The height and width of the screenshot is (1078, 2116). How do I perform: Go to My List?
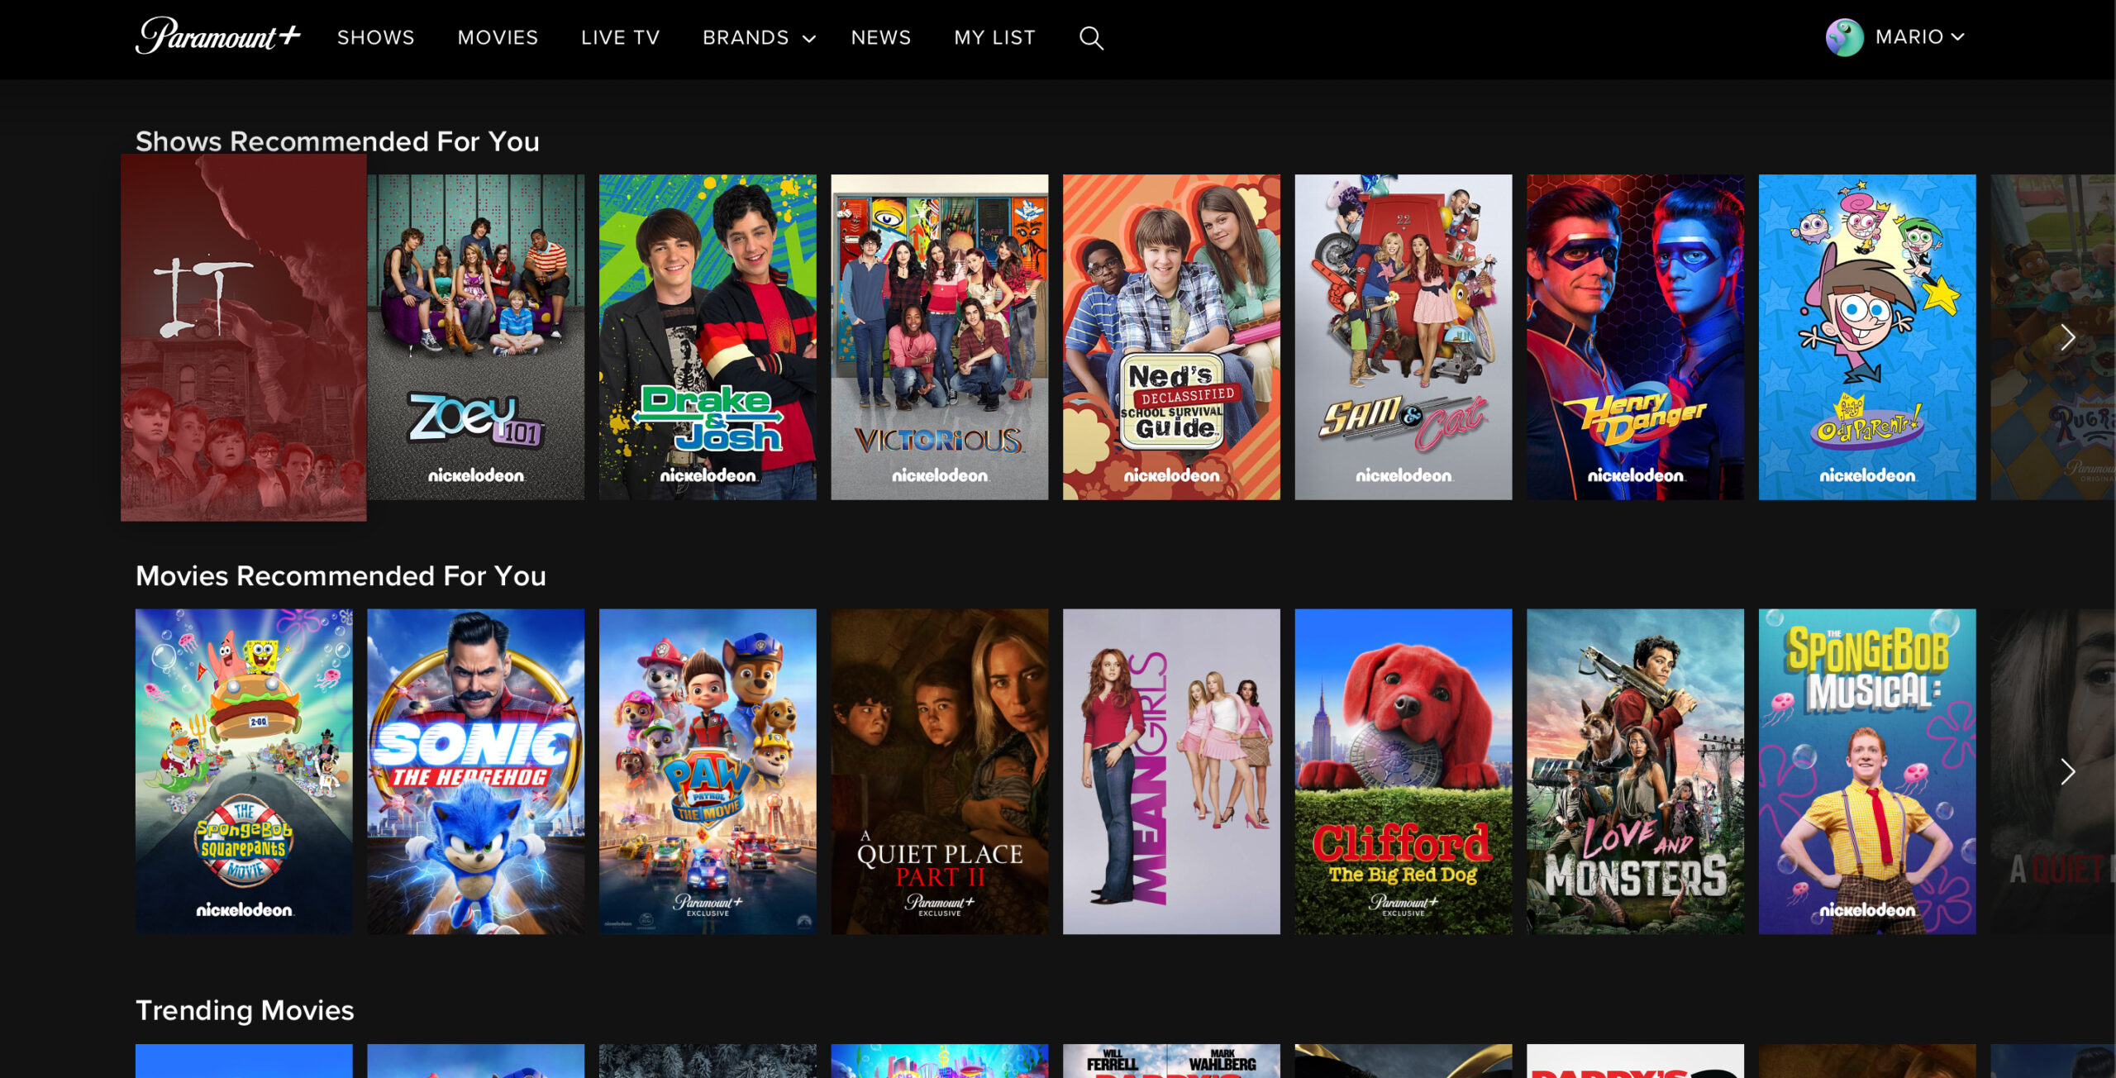[x=994, y=38]
